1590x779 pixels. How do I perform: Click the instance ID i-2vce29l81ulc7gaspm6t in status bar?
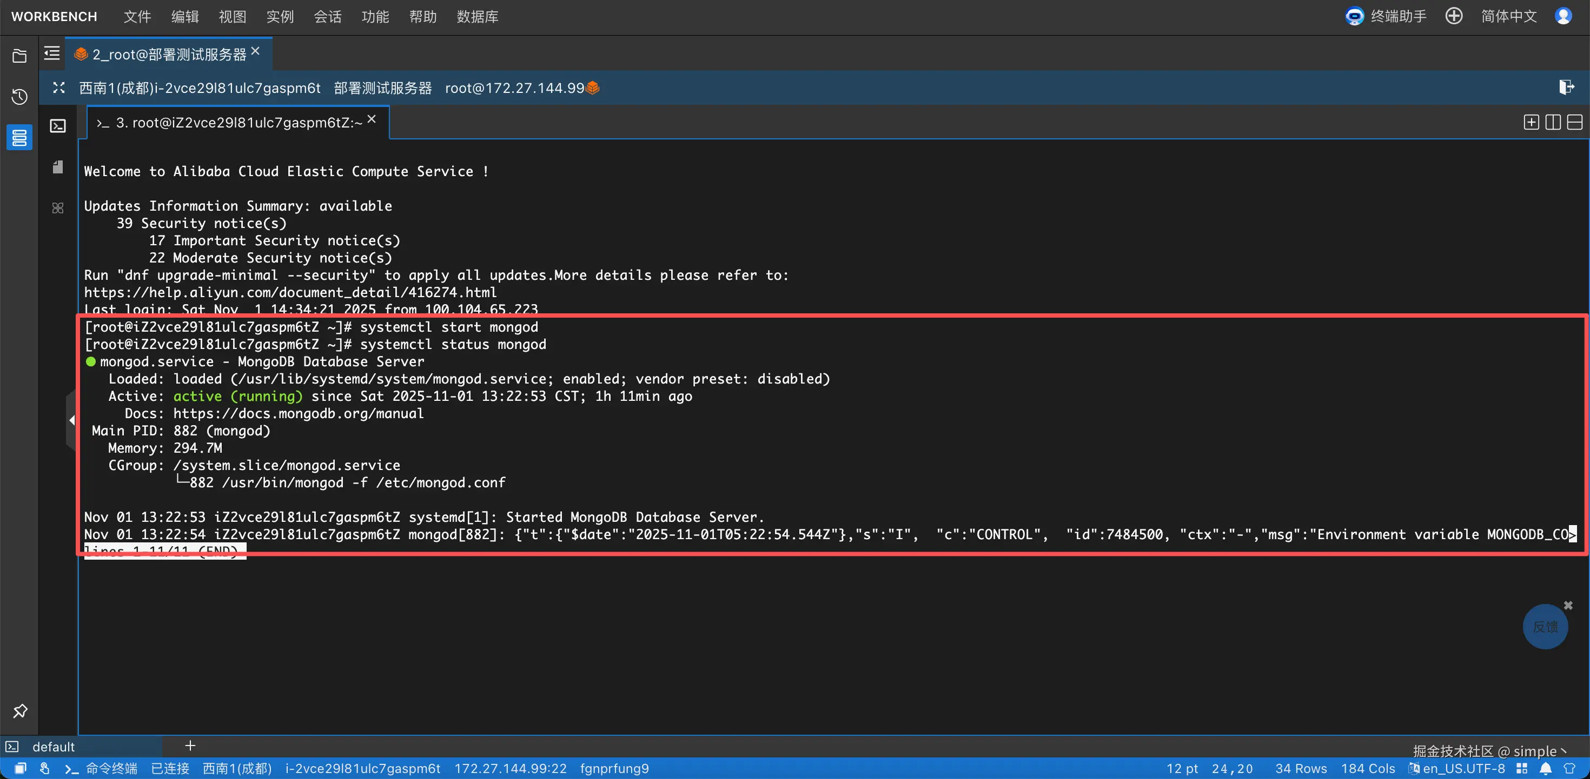(363, 769)
